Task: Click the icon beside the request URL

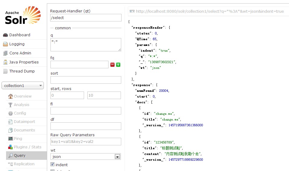Action: tap(132, 11)
